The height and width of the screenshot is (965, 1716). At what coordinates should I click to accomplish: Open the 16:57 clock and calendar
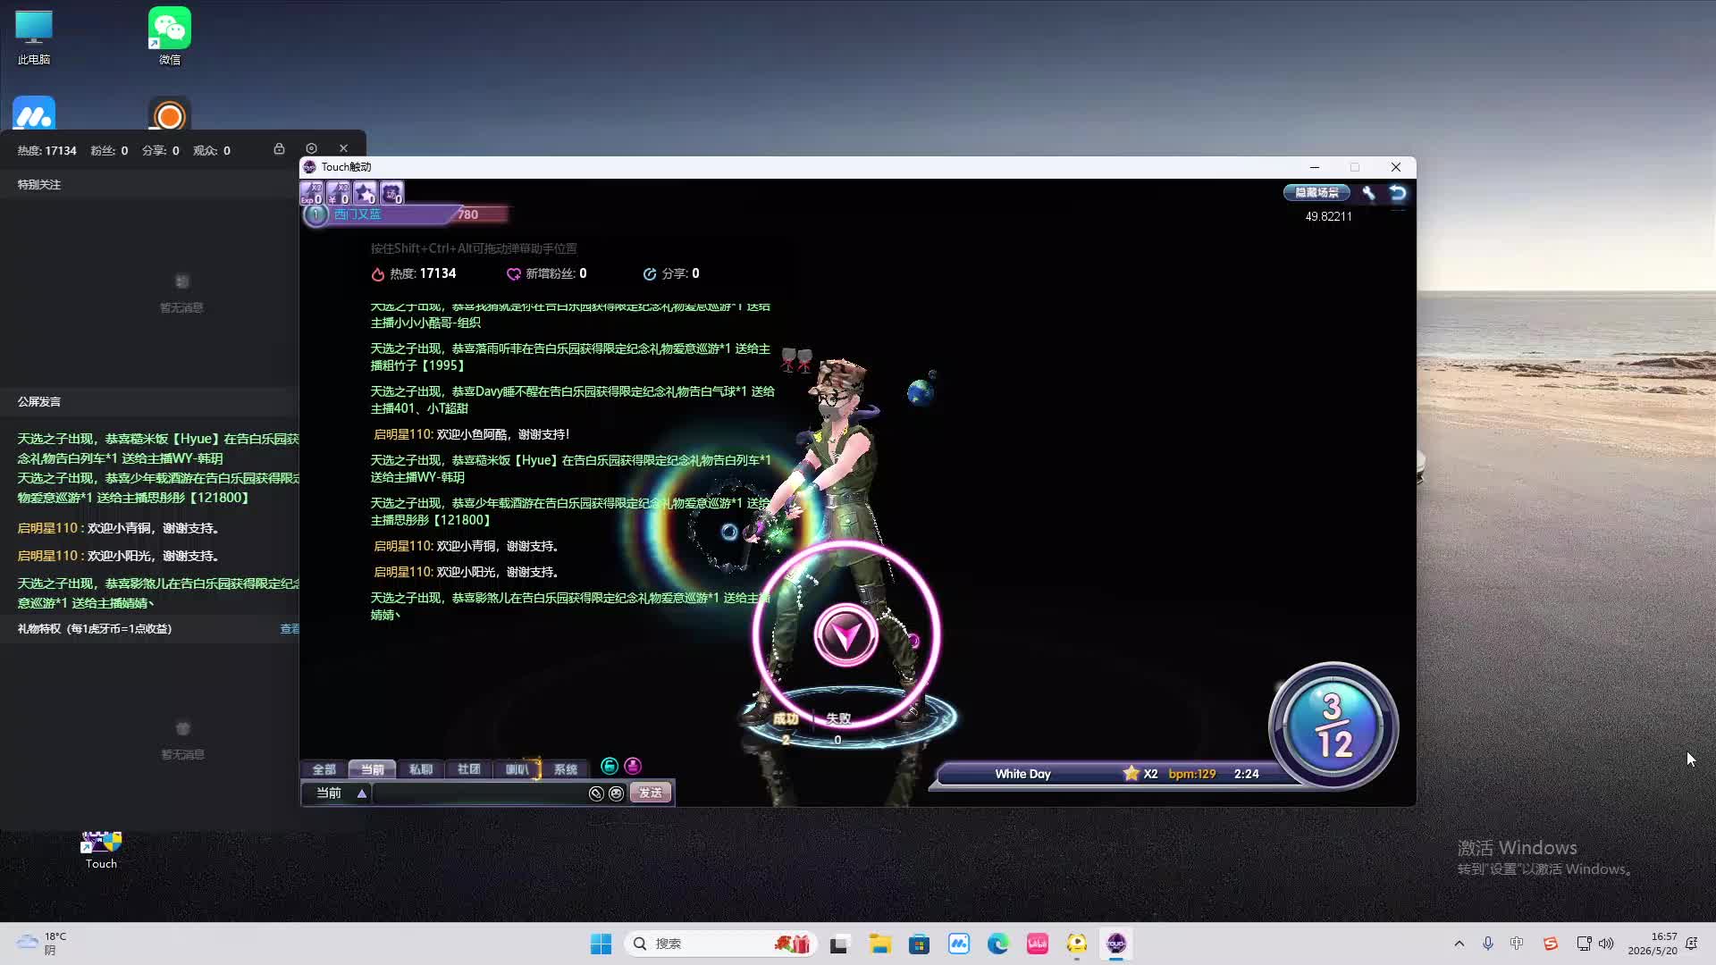tap(1653, 944)
